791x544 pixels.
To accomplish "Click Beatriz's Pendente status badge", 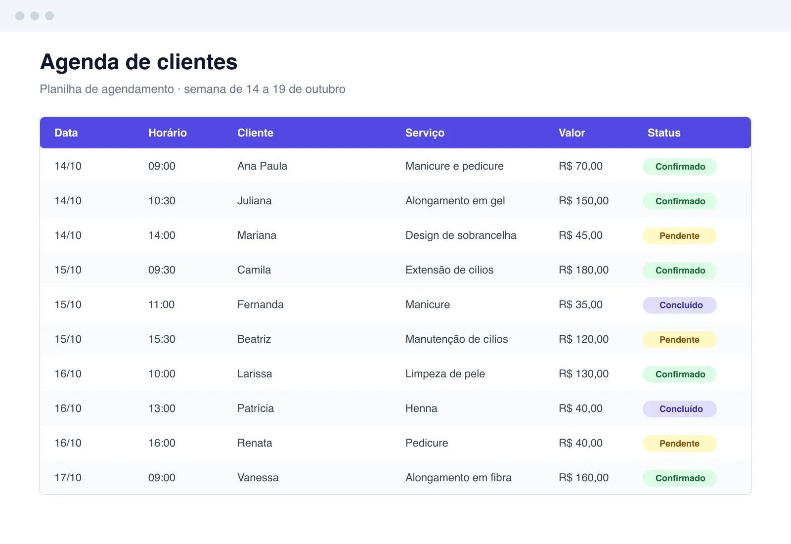I will 680,340.
